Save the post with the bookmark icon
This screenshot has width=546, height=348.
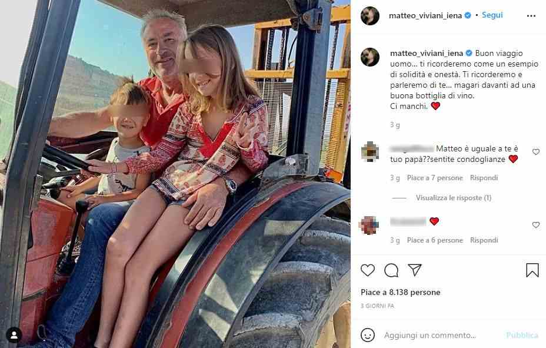click(x=532, y=270)
